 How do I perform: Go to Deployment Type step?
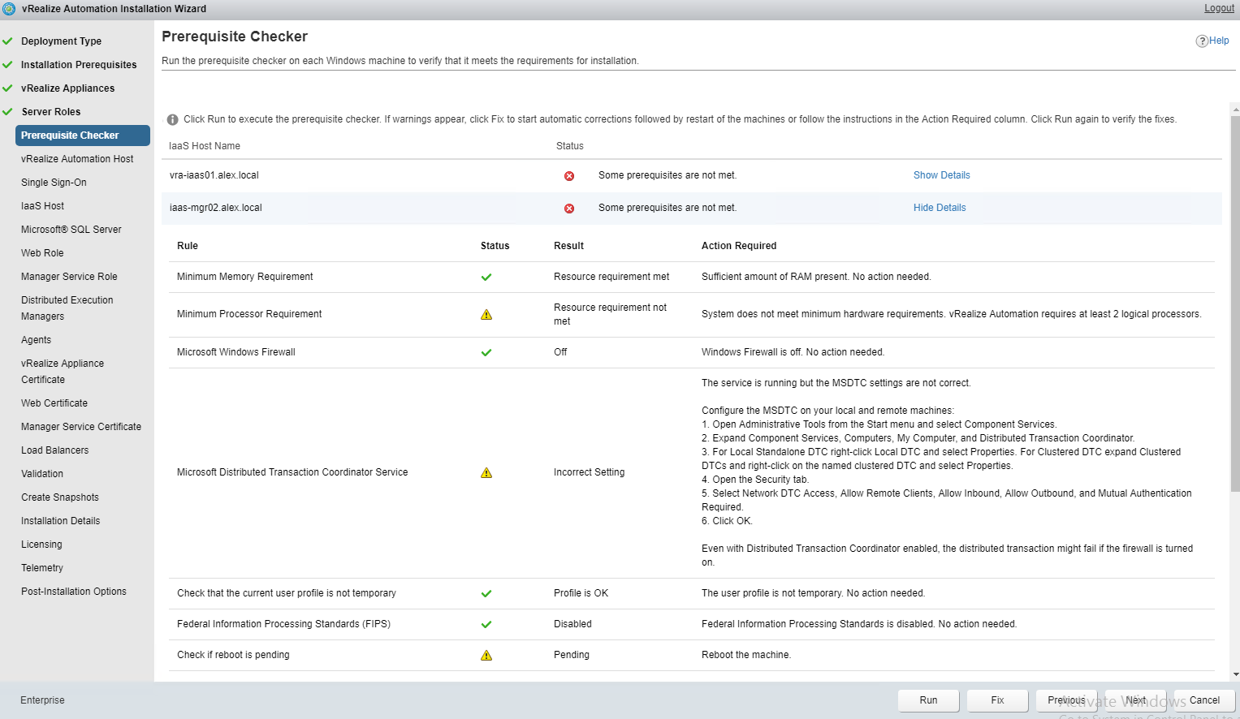[x=61, y=41]
